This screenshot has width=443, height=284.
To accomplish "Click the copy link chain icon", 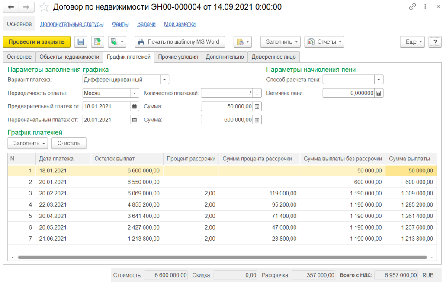I will point(412,7).
